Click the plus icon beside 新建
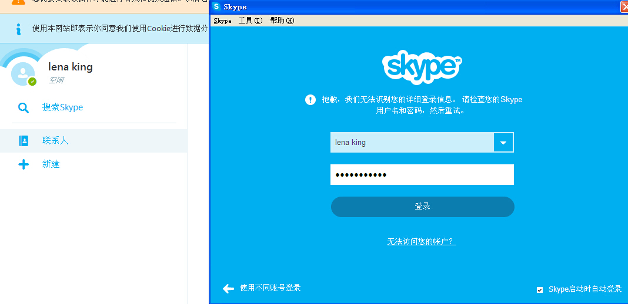 [x=24, y=164]
